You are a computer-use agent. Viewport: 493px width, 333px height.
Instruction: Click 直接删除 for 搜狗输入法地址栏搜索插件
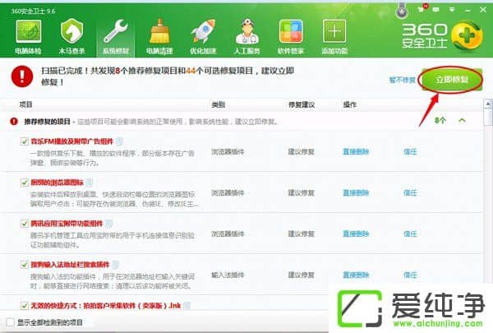click(x=356, y=275)
